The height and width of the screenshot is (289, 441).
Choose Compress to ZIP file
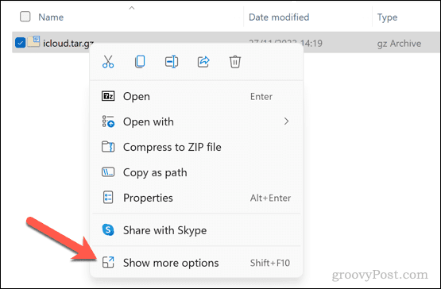point(196,147)
